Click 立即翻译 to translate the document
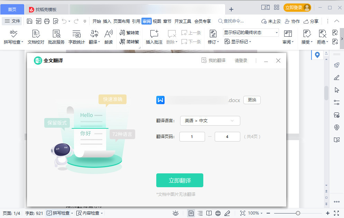This screenshot has width=344, height=218. click(179, 180)
